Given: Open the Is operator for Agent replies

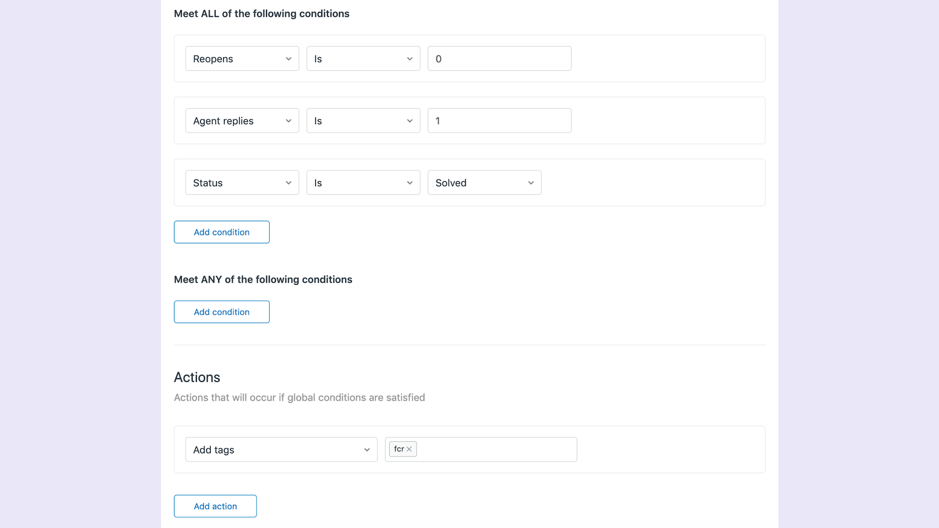Looking at the screenshot, I should pyautogui.click(x=363, y=120).
